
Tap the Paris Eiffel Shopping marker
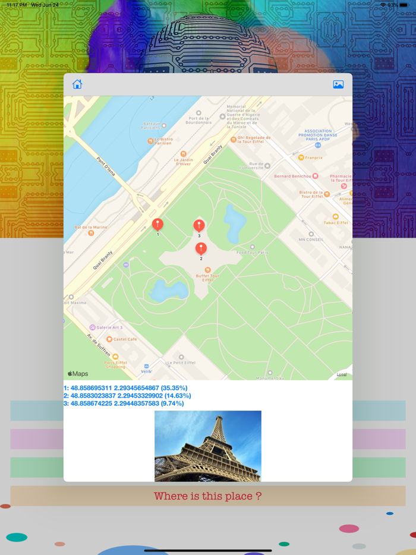(115, 357)
